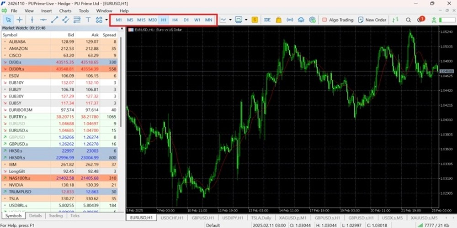
Task: Open the VPS cloud hosting icon
Action: [x=301, y=20]
